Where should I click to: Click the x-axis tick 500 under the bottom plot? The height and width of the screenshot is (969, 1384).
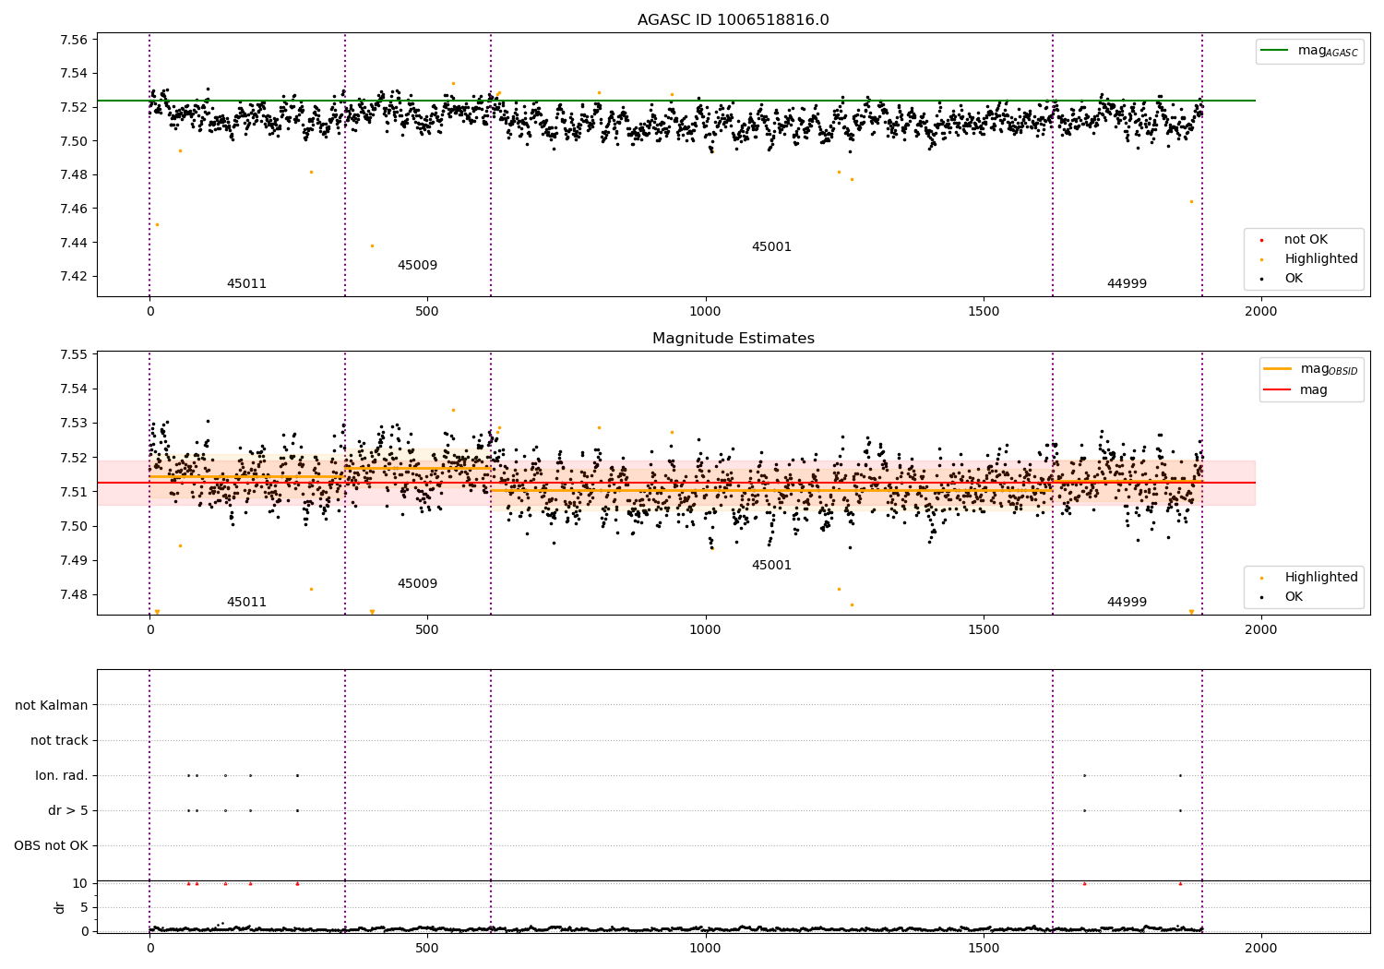pos(427,948)
